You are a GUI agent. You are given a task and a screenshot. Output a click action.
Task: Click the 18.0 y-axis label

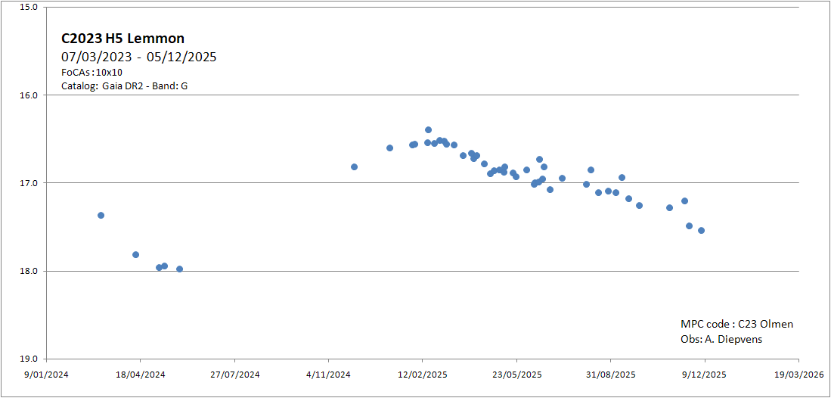click(28, 271)
